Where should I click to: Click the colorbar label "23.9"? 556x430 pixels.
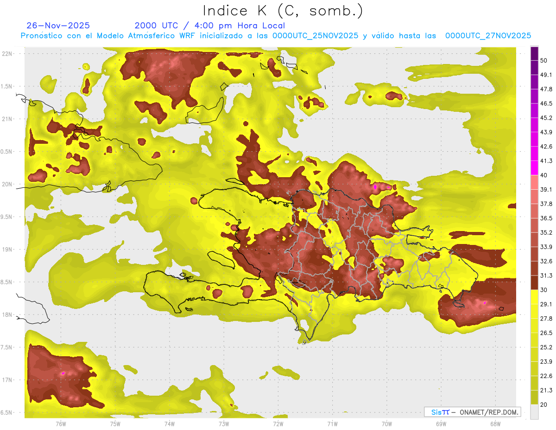pyautogui.click(x=546, y=362)
